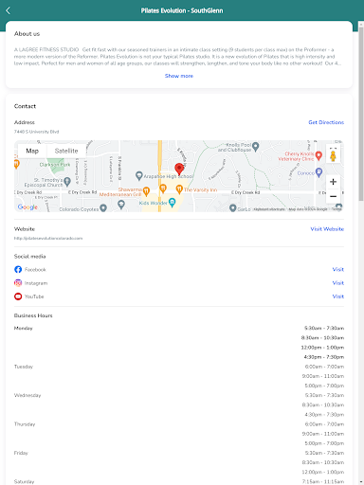Click the red location pin on map

[x=179, y=170]
